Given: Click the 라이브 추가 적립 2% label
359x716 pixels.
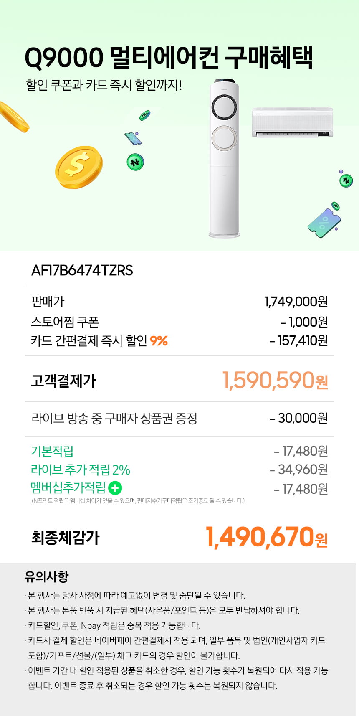Looking at the screenshot, I should coord(81,470).
